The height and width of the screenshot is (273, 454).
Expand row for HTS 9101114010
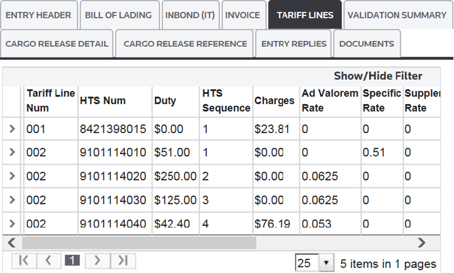click(x=12, y=152)
